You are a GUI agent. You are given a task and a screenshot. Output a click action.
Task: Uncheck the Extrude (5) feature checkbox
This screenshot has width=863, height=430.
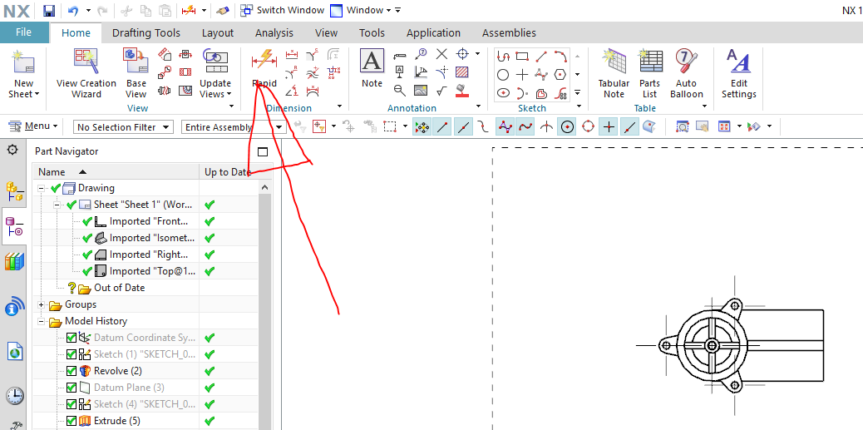tap(72, 421)
